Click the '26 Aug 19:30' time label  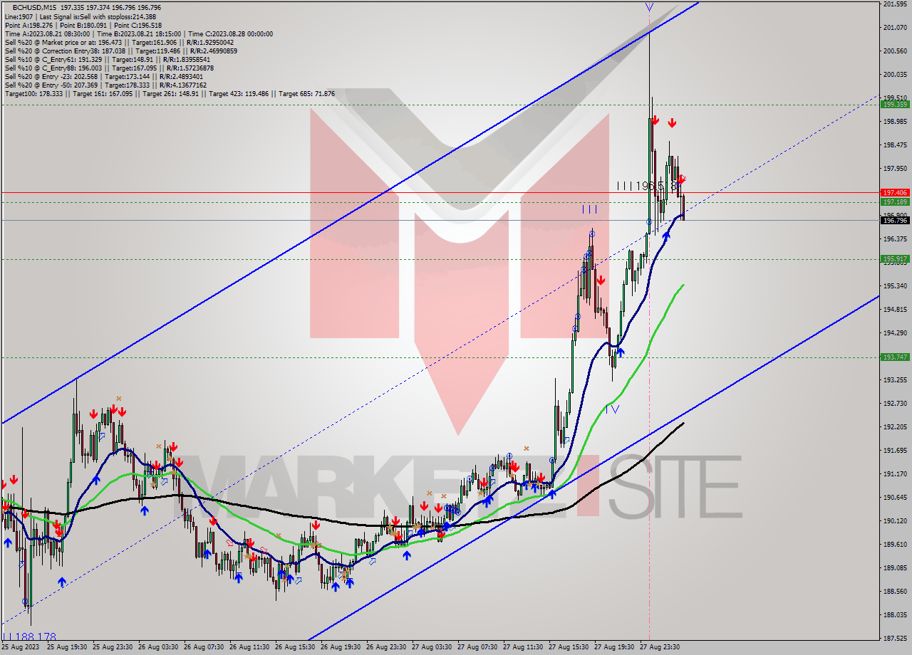click(x=341, y=647)
